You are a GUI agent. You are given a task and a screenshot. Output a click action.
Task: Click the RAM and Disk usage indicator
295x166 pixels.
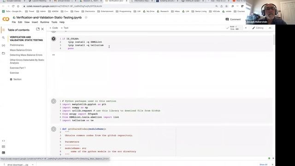click(236, 28)
